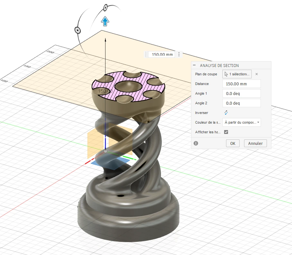Open the info help icon in the dialog

point(196,143)
